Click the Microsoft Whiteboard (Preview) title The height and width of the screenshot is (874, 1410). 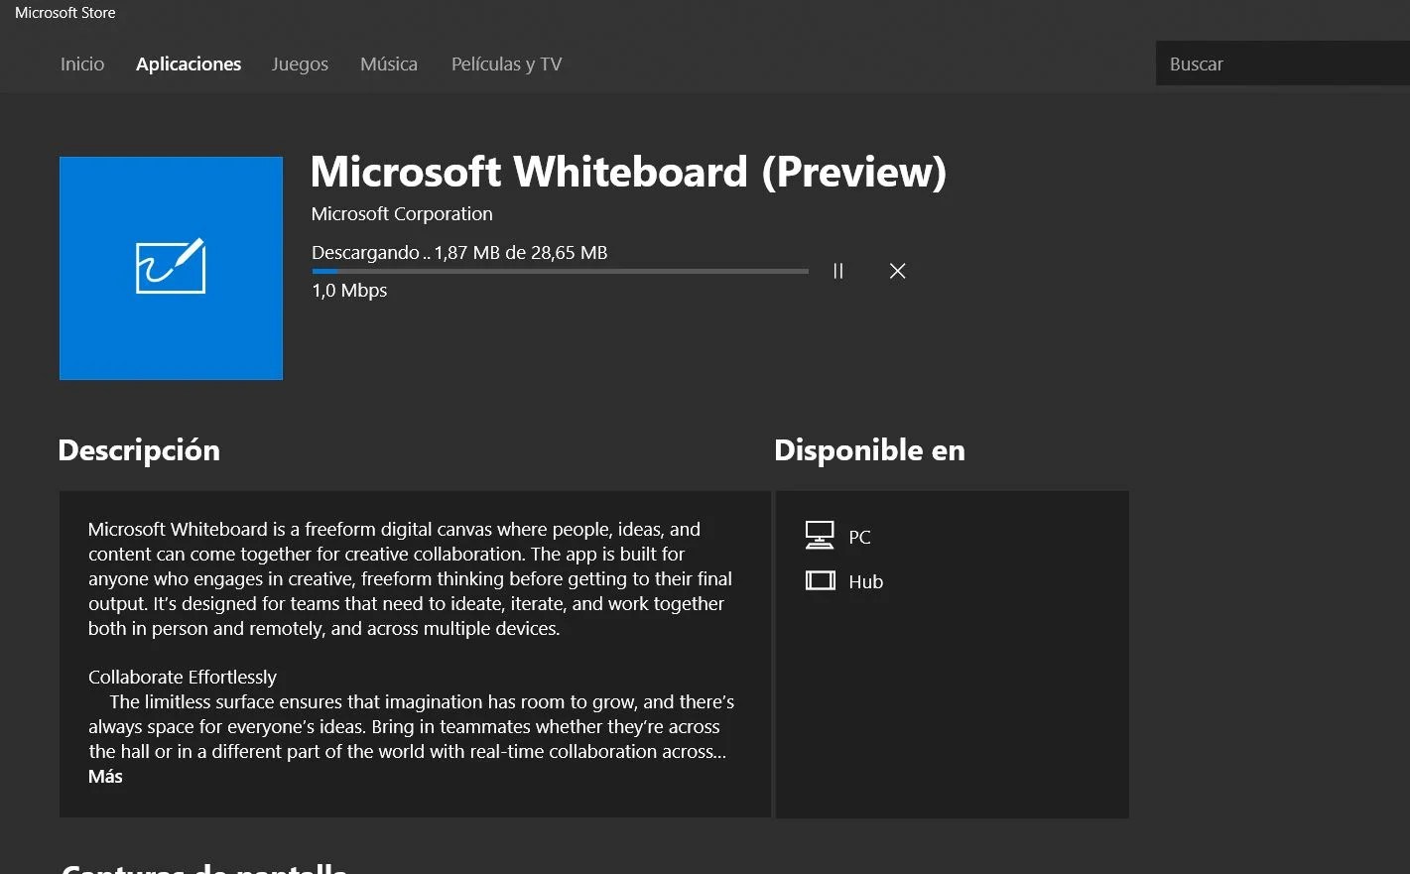[x=628, y=172]
